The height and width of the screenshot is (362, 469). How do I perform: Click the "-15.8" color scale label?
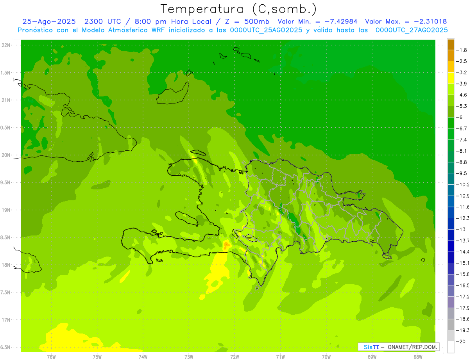[463, 274]
